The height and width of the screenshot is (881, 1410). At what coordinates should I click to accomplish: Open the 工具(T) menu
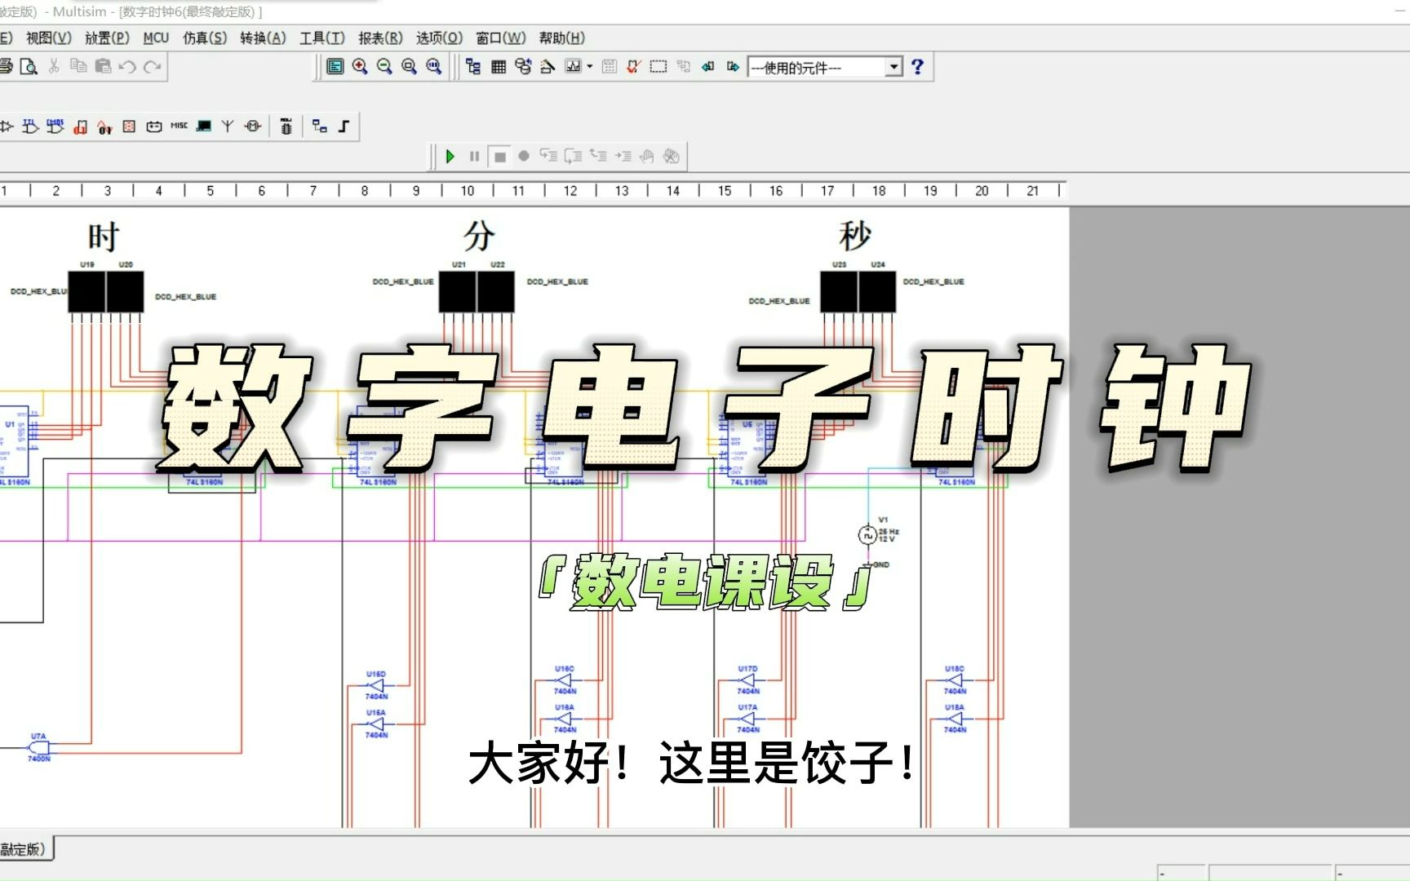pyautogui.click(x=320, y=38)
